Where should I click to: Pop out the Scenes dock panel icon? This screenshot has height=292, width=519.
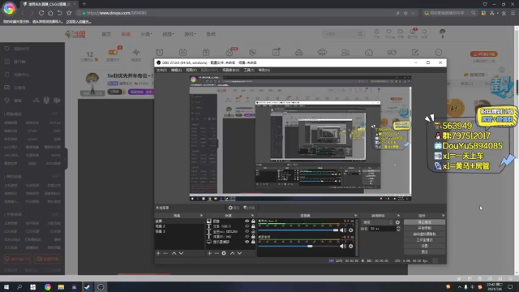[x=201, y=216]
